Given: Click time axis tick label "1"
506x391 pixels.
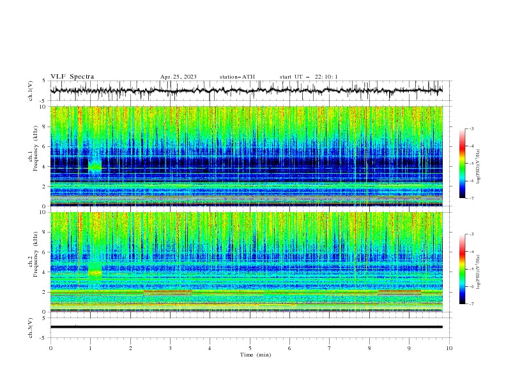Looking at the screenshot, I should [x=90, y=348].
